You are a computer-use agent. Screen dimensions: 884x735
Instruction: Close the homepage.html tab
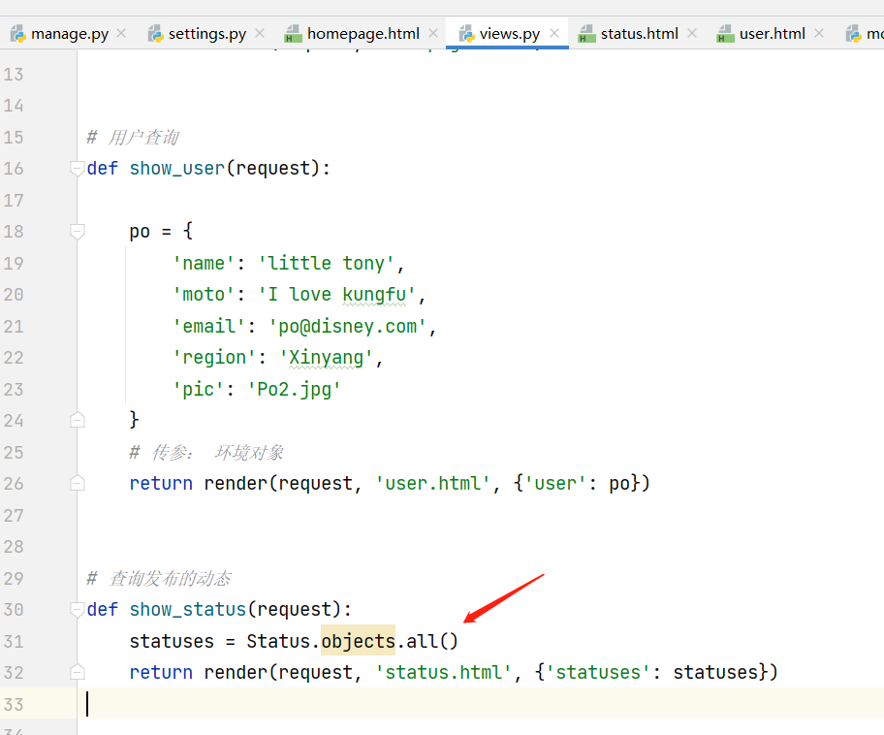433,33
